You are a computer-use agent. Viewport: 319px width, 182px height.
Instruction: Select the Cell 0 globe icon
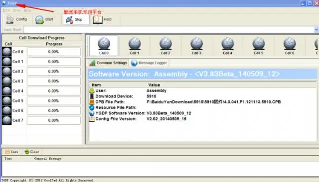[104, 43]
